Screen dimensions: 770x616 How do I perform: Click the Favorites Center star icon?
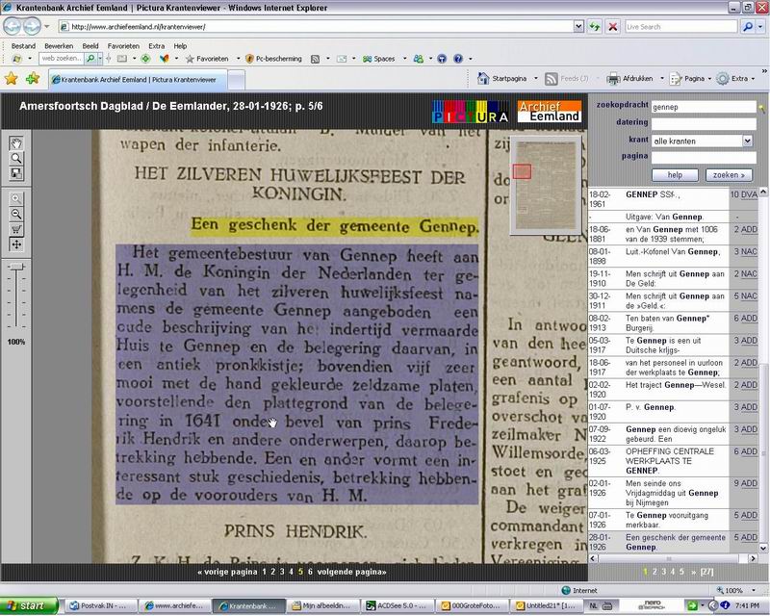tap(11, 78)
